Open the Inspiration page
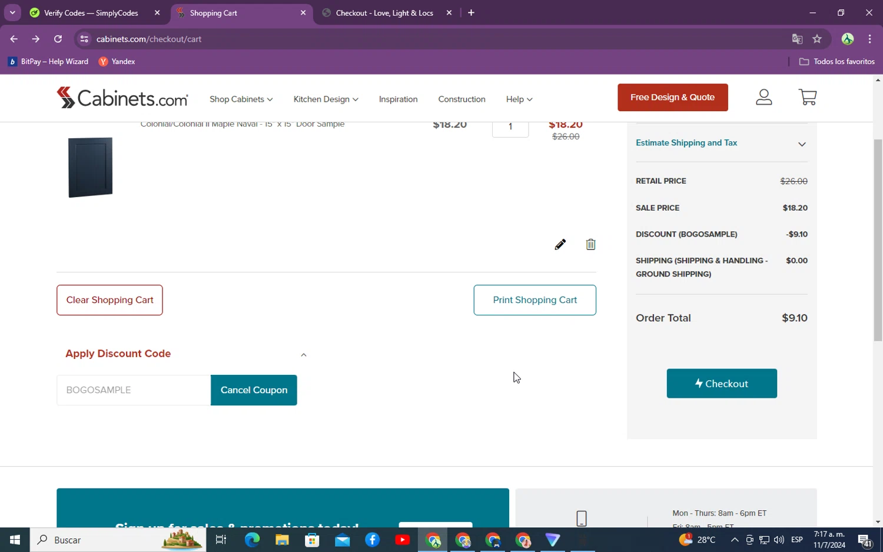Viewport: 883px width, 552px height. [398, 99]
